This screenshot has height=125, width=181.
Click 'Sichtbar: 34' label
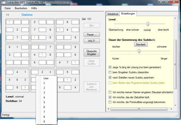[x=14, y=101]
